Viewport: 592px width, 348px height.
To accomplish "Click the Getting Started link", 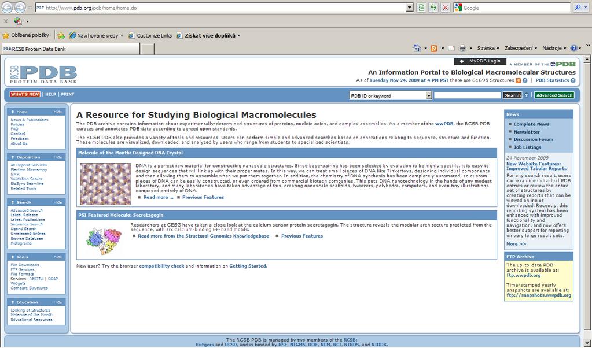I will click(247, 266).
